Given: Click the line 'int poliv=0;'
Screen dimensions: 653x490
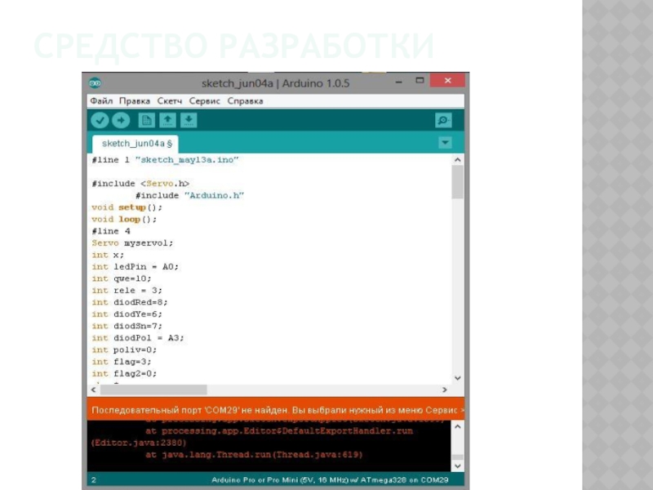Looking at the screenshot, I should pyautogui.click(x=124, y=350).
